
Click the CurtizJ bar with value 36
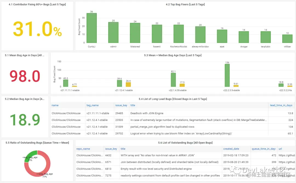[92, 28]
